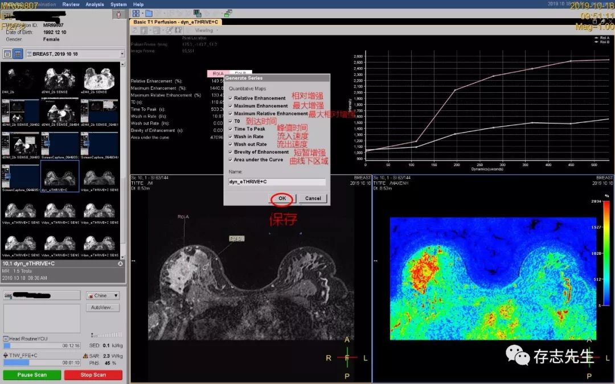
Task: Click the green cascading windows toolbar icon
Action: pos(228,13)
